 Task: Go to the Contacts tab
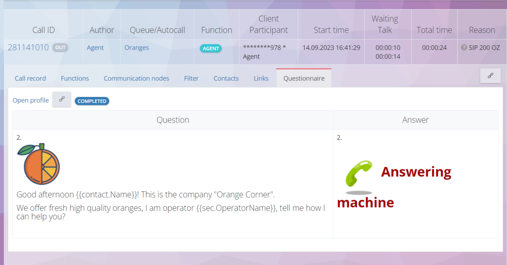pyautogui.click(x=226, y=78)
